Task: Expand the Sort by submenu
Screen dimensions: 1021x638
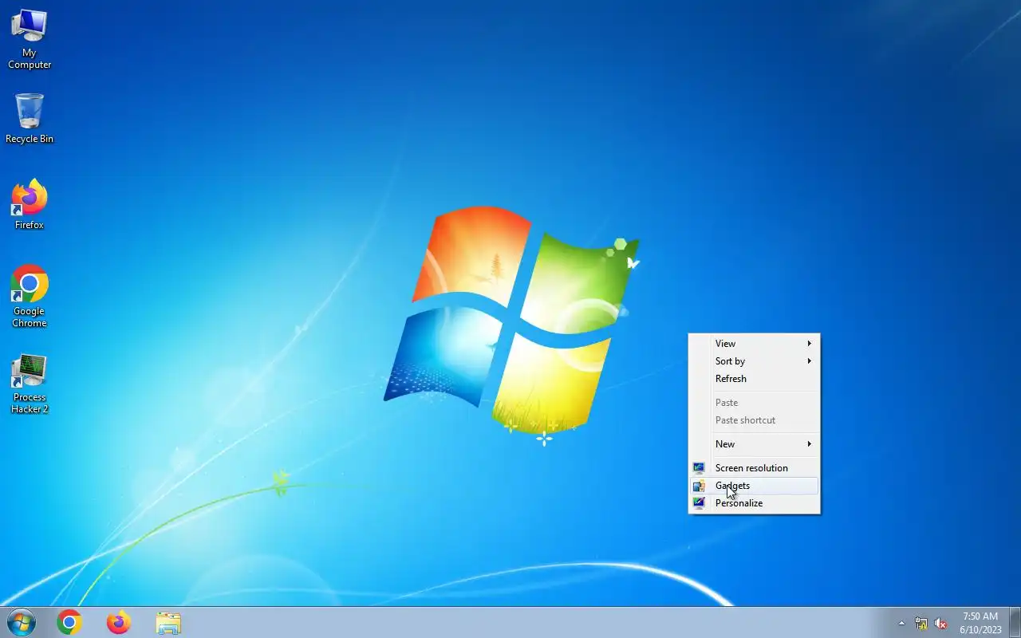Action: pos(754,361)
